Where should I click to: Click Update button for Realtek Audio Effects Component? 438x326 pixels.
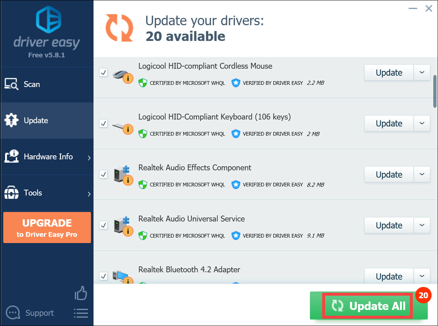pyautogui.click(x=389, y=174)
